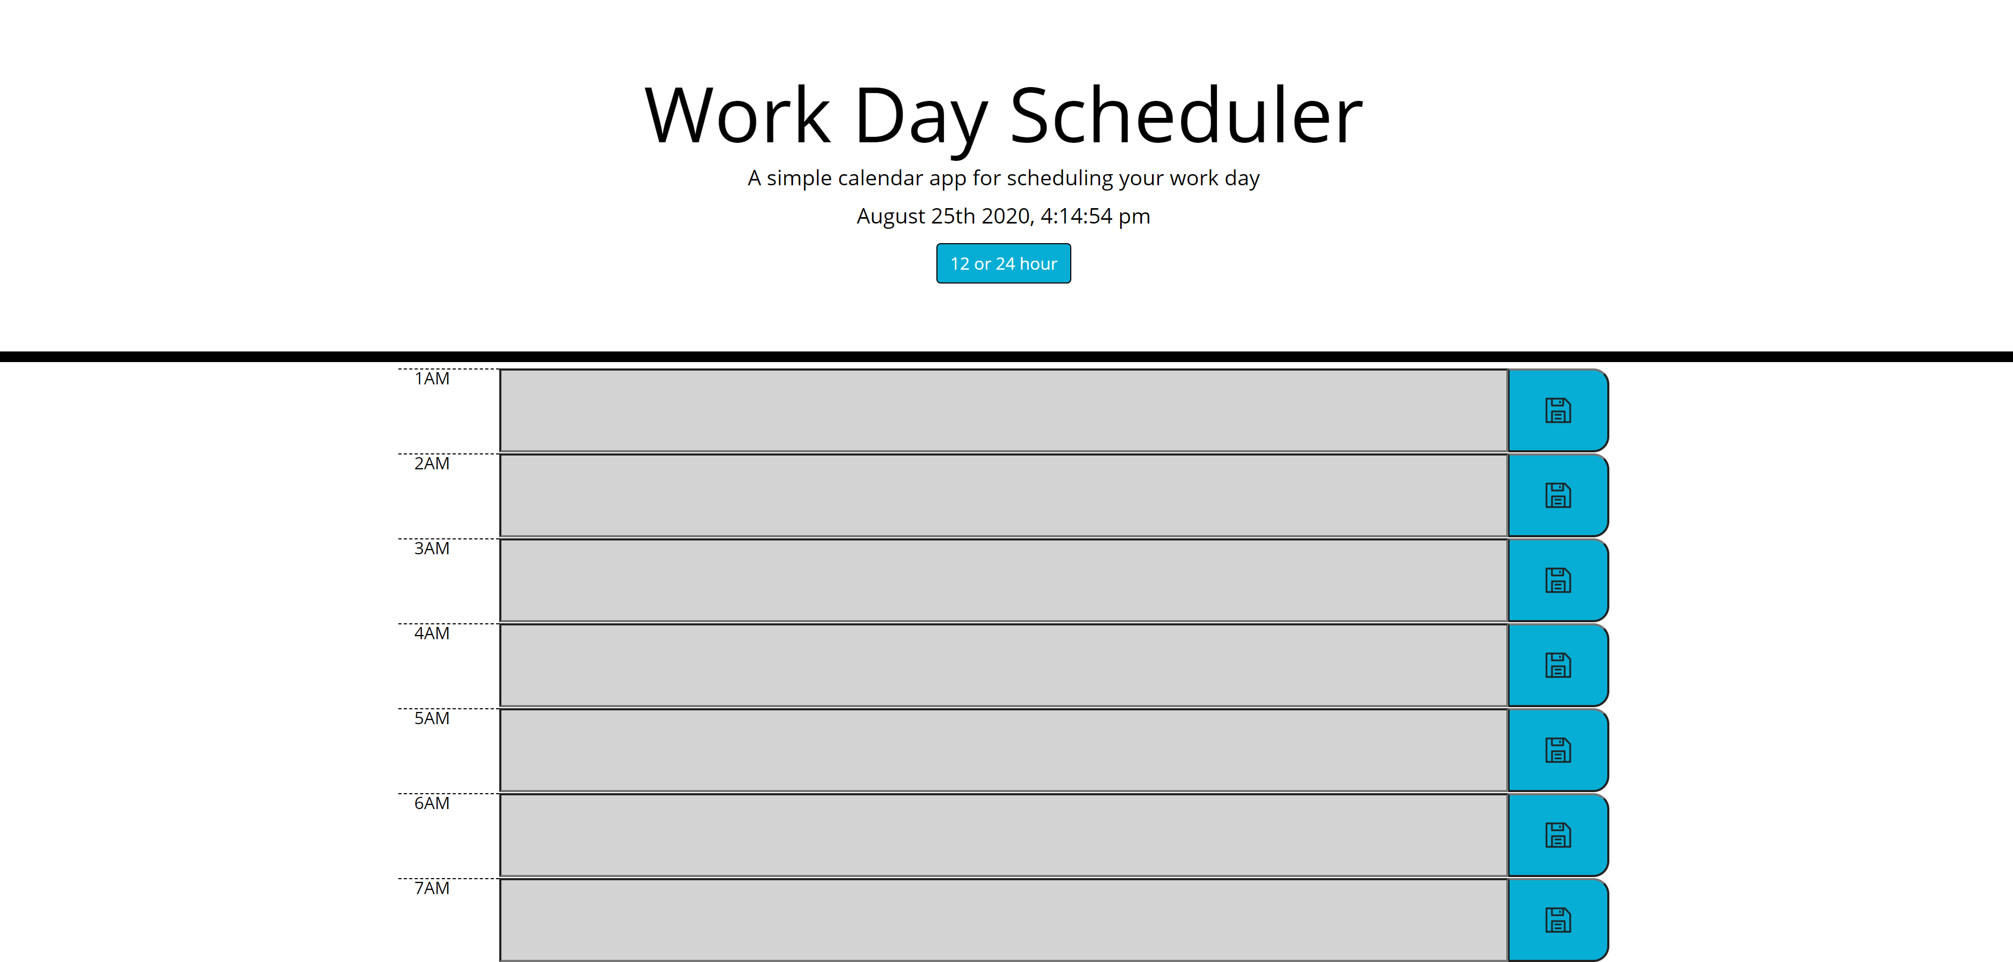
Task: Click into the 4AM text field
Action: [x=1003, y=666]
